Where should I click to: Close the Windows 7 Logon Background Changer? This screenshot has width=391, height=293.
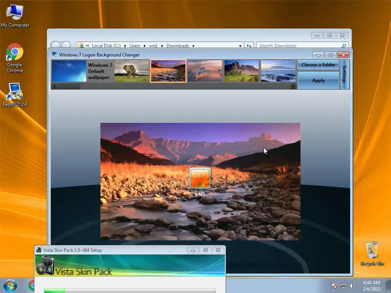(343, 55)
